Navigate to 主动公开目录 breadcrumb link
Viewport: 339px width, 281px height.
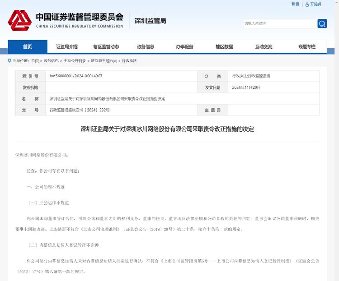tap(75, 61)
